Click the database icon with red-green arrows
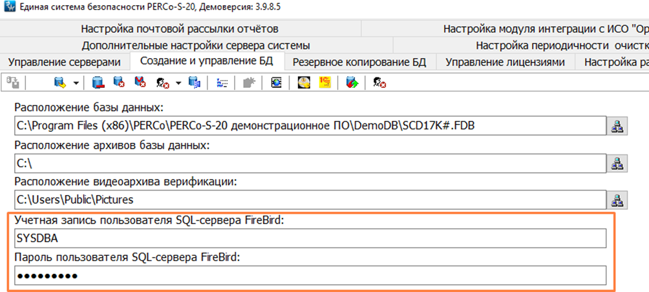649x292 pixels. pos(352,83)
